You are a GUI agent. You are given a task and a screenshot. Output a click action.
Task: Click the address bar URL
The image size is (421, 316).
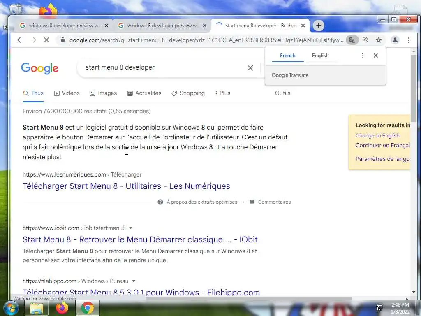click(x=206, y=40)
